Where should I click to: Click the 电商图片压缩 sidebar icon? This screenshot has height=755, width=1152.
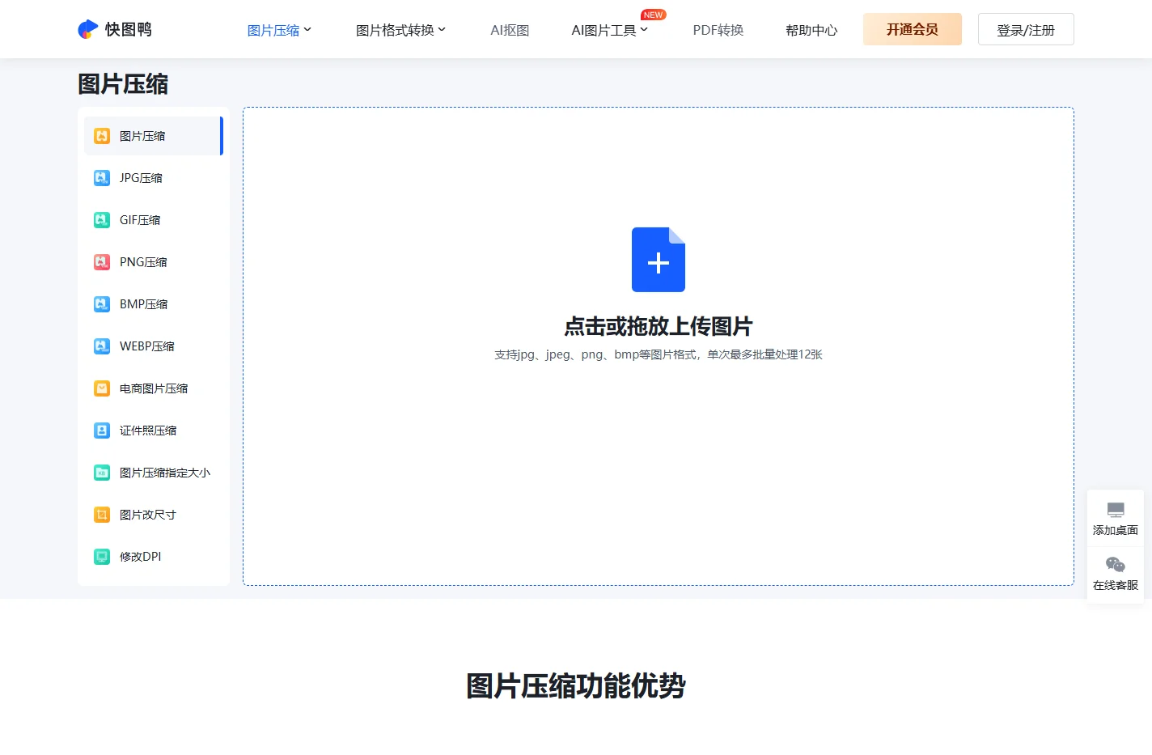102,388
